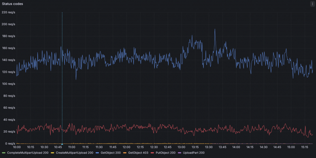Click the 15:00 time axis label
The width and height of the screenshot is (316, 158).
pos(291,147)
